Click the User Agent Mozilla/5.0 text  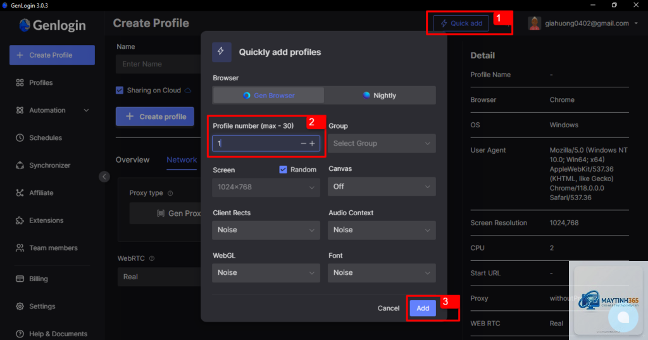point(588,173)
